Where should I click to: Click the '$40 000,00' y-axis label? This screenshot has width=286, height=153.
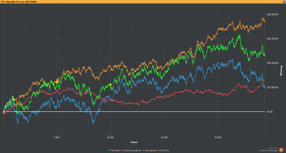[x=273, y=63]
